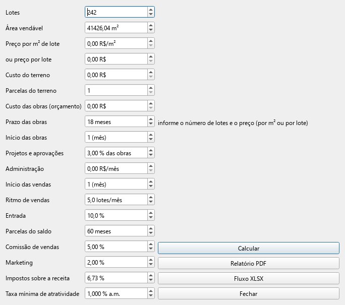Decrease Impostos sobre a receita percentage
This screenshot has width=345, height=305.
click(151, 280)
